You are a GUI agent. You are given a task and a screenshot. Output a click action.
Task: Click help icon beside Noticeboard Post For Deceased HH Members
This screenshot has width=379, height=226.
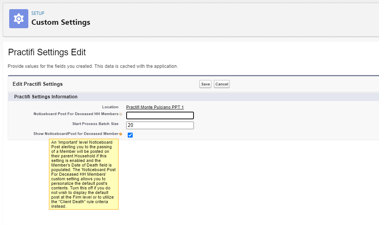pyautogui.click(x=120, y=114)
